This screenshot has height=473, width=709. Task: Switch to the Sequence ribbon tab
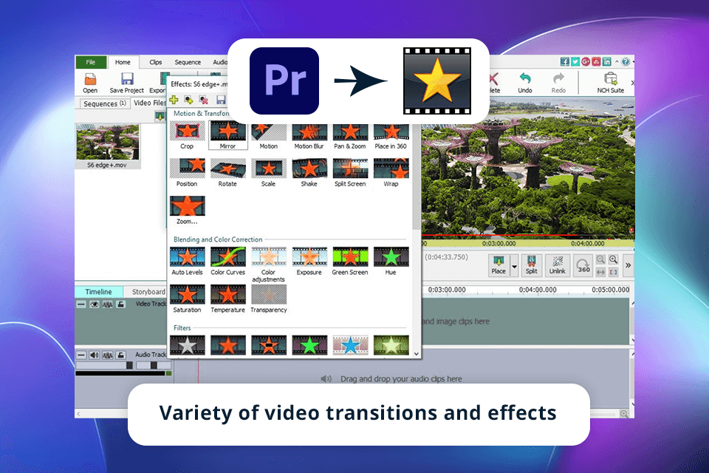tap(188, 62)
